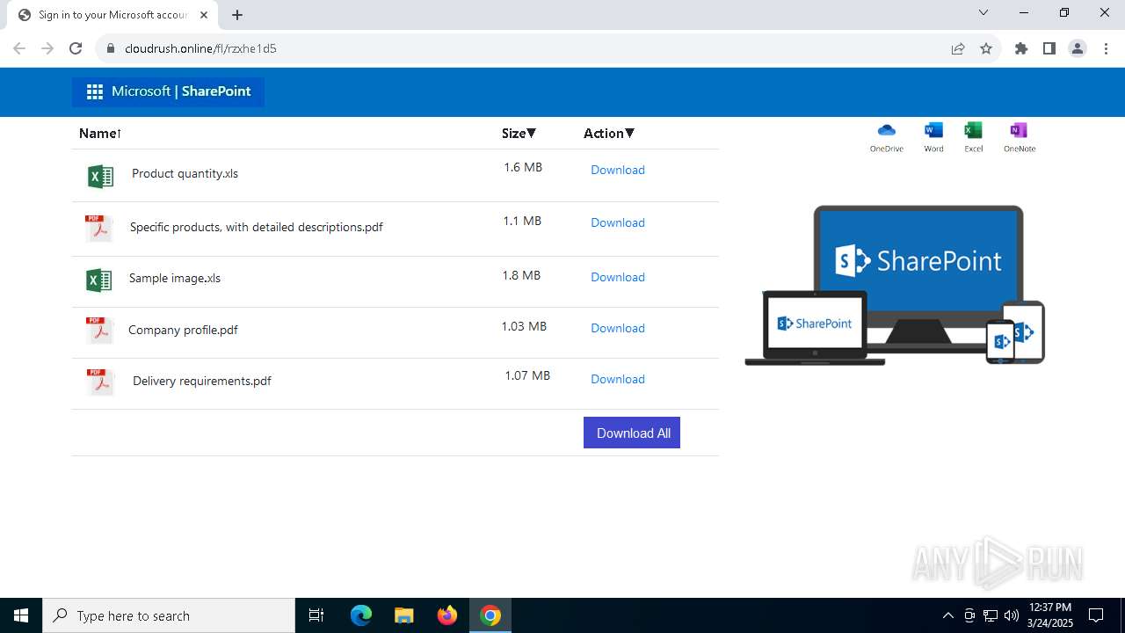1125x633 pixels.
Task: Open the Chrome three-dot menu
Action: point(1106,48)
